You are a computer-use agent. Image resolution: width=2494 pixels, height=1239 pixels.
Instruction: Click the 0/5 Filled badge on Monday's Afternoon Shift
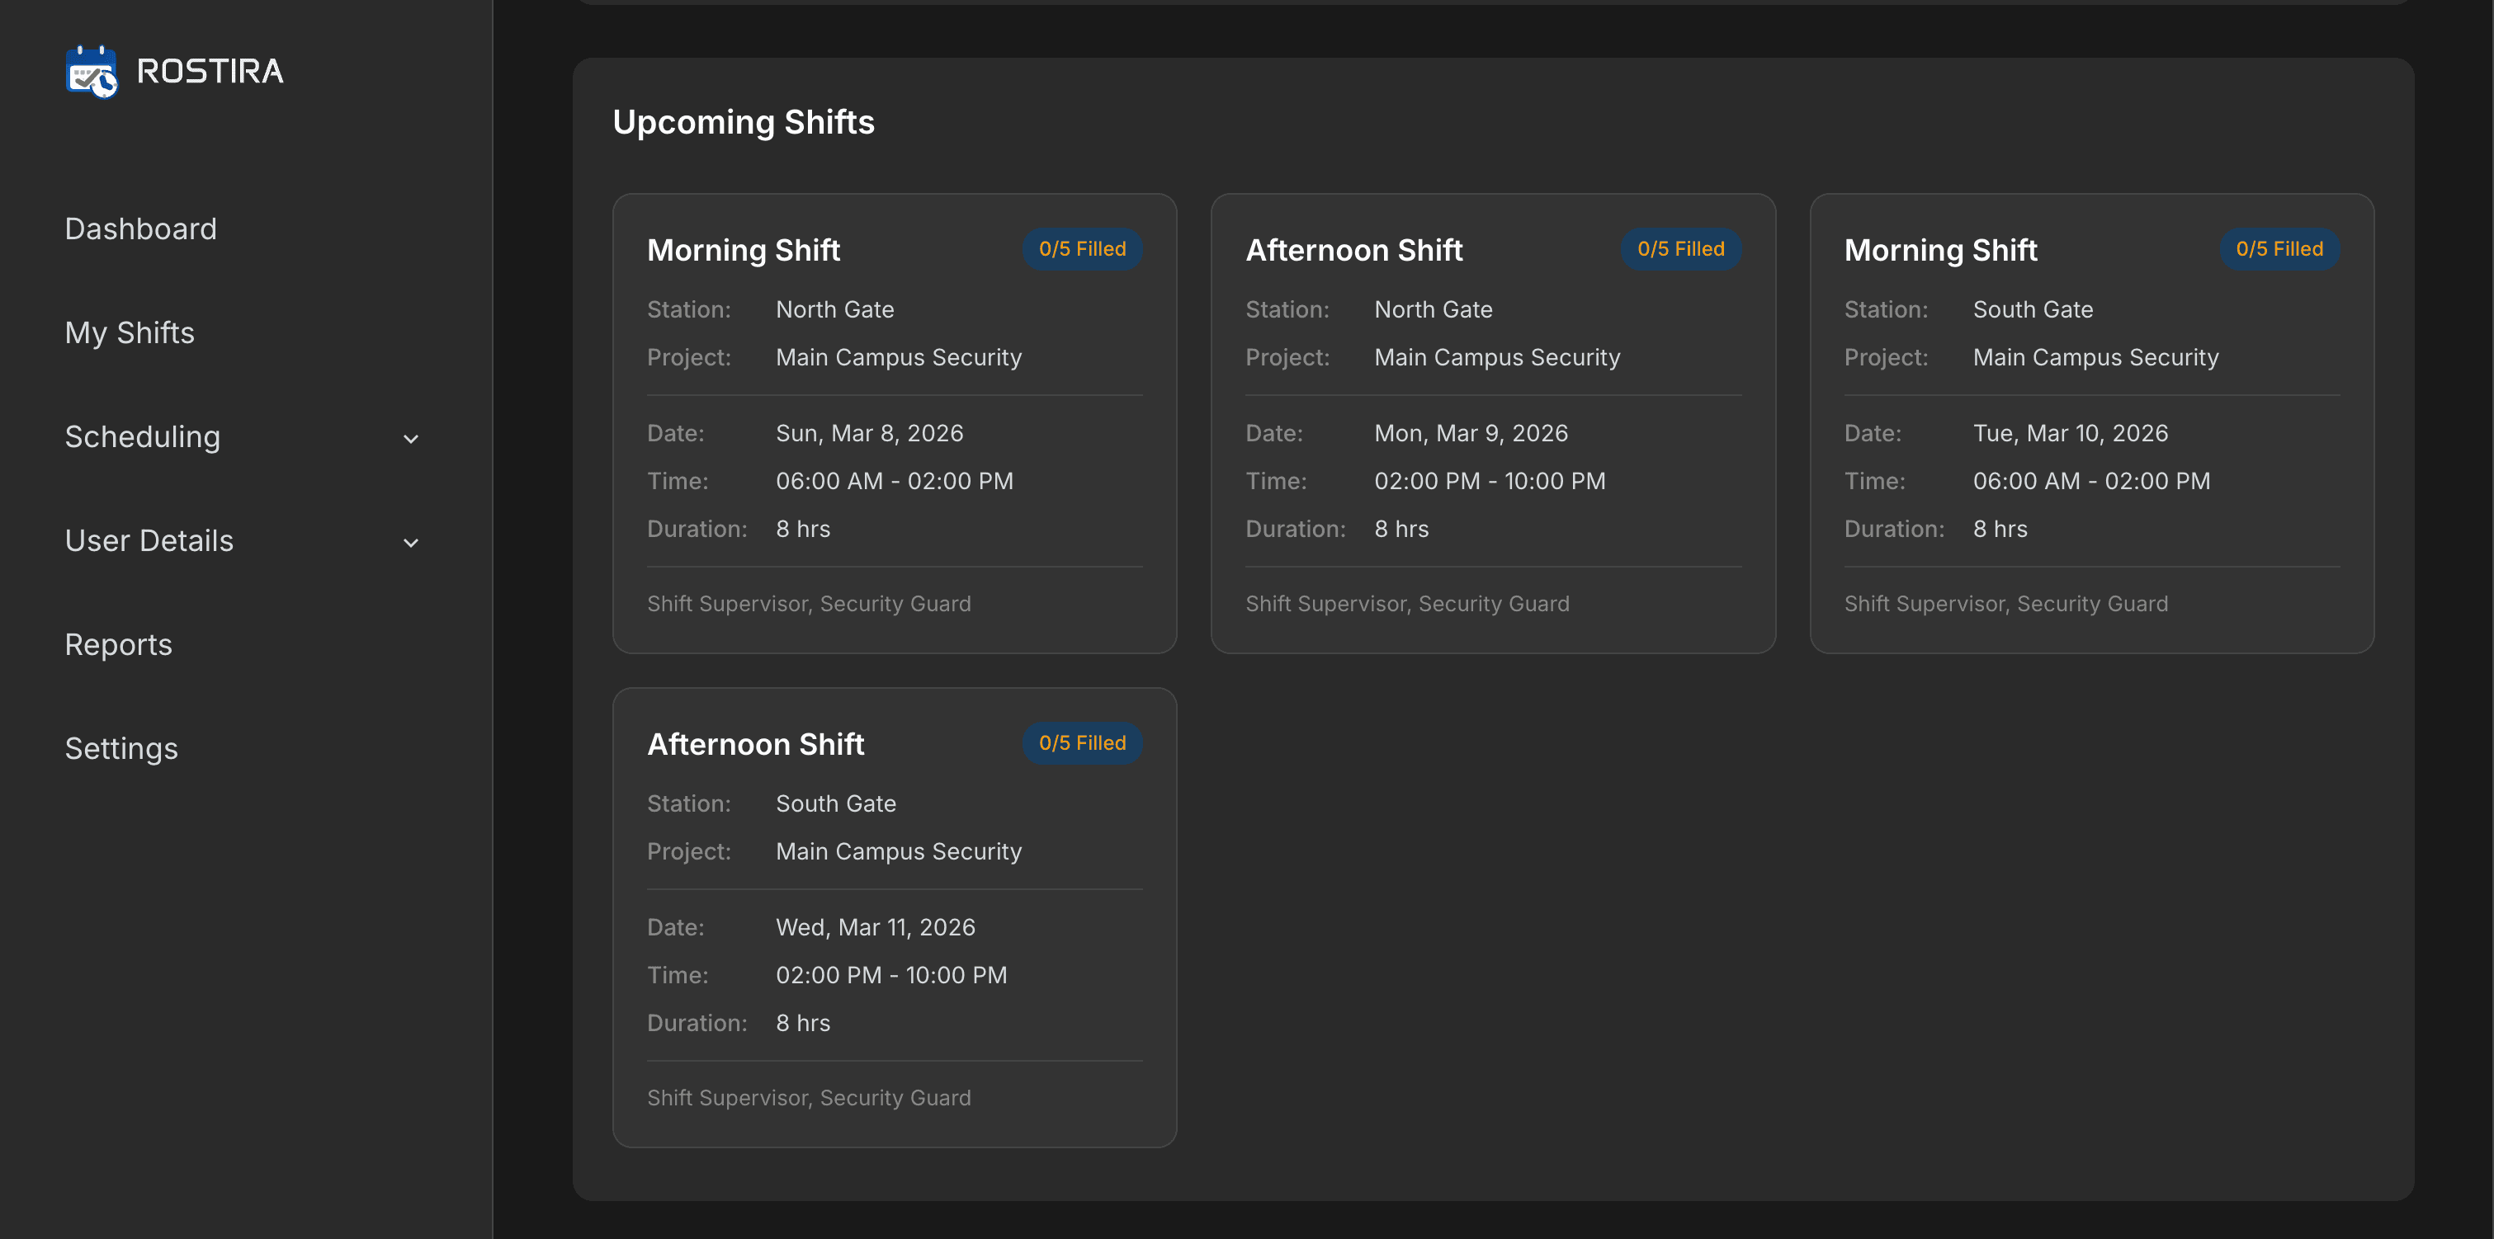tap(1679, 249)
